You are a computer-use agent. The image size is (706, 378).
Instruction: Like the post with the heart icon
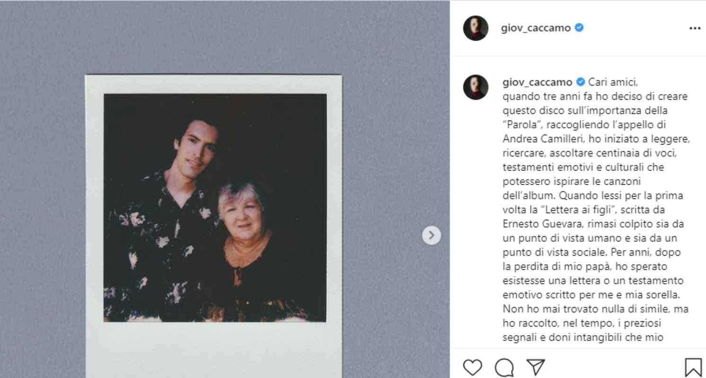(x=472, y=367)
